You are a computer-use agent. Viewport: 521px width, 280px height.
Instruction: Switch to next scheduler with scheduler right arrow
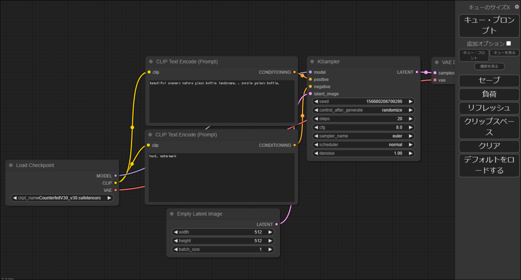click(x=411, y=145)
